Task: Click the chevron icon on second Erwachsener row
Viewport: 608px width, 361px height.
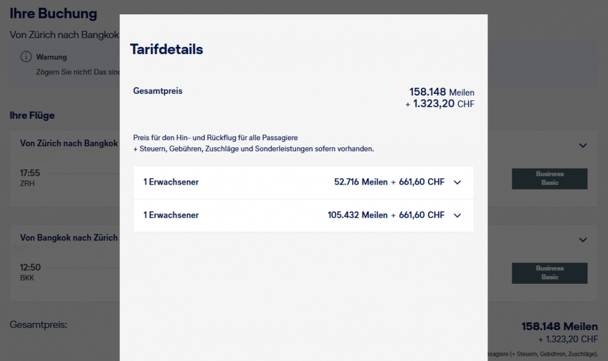Action: click(x=457, y=216)
